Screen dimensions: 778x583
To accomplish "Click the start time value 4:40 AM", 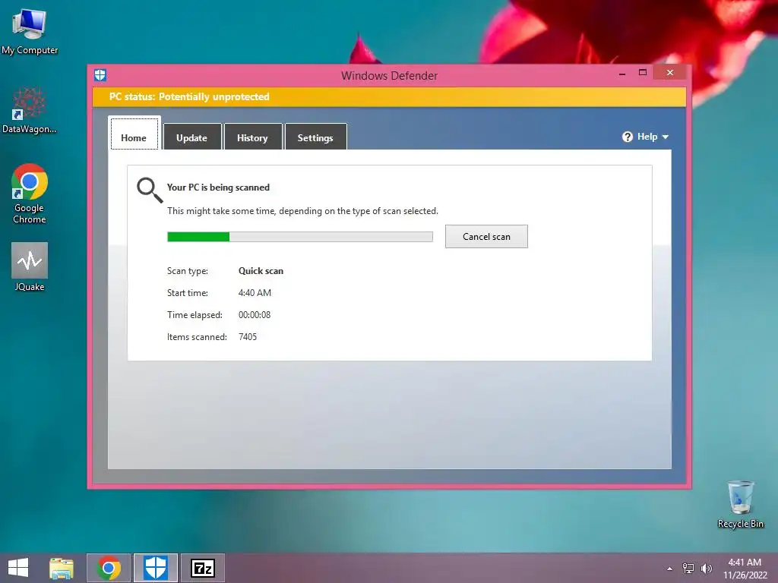I will click(255, 293).
